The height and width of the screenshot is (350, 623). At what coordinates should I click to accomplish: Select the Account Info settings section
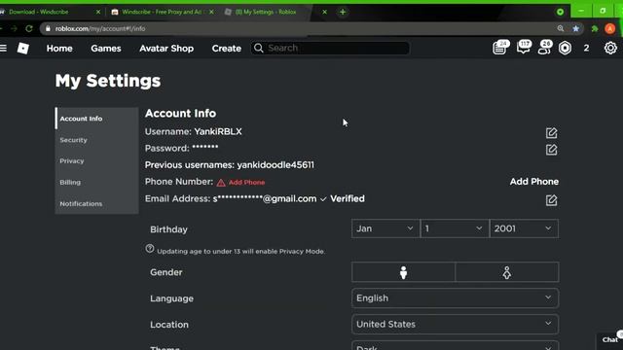click(96, 119)
